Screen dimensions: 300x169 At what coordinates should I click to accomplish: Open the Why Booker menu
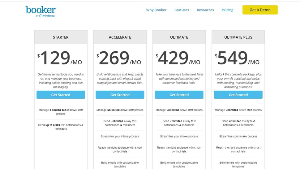[156, 10]
